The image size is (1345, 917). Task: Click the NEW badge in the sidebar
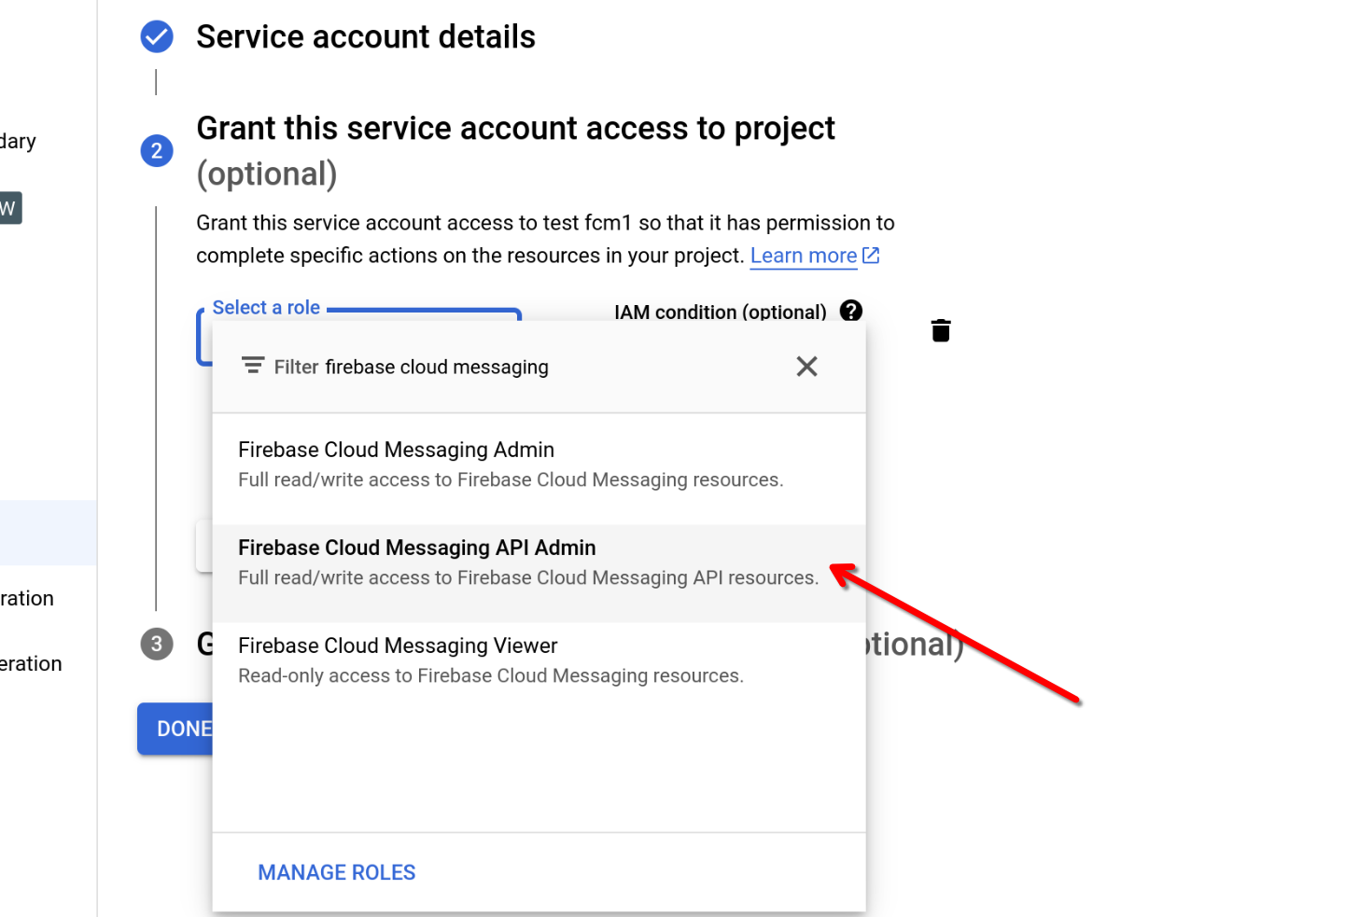10,207
